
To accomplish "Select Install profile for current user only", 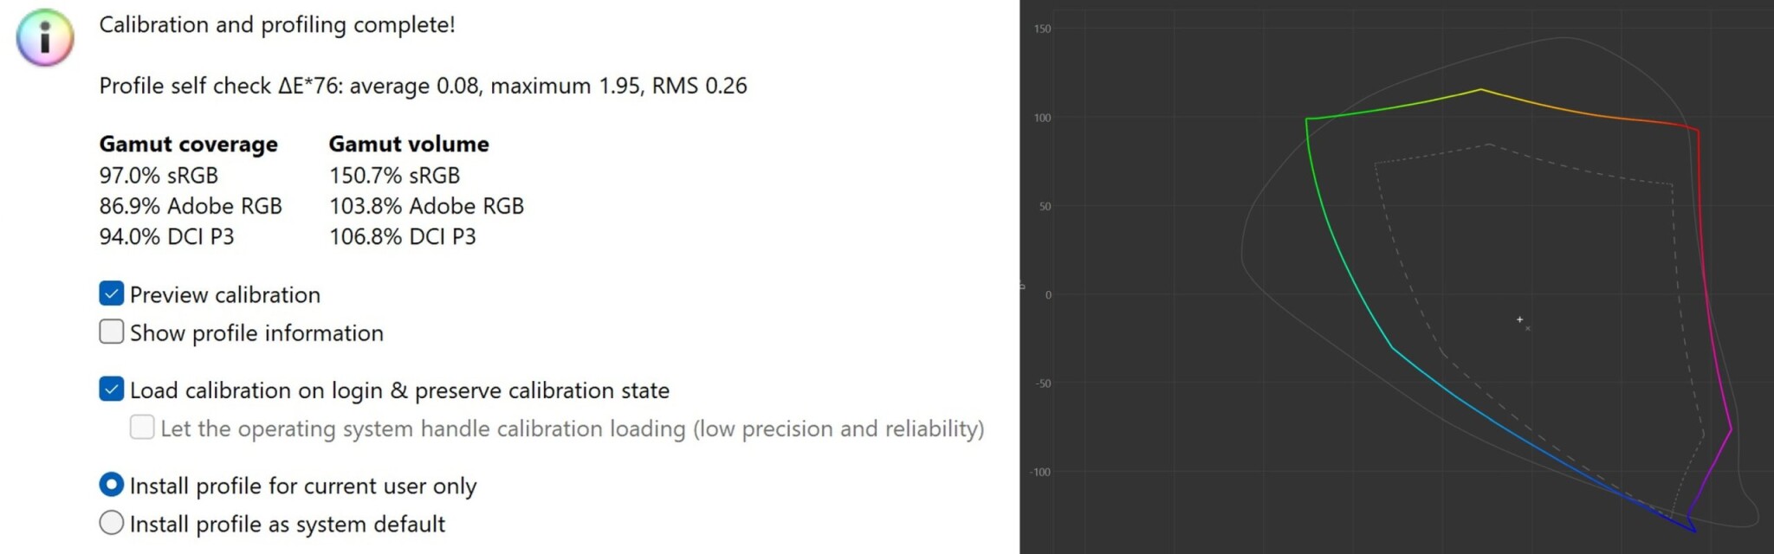I will coord(112,484).
